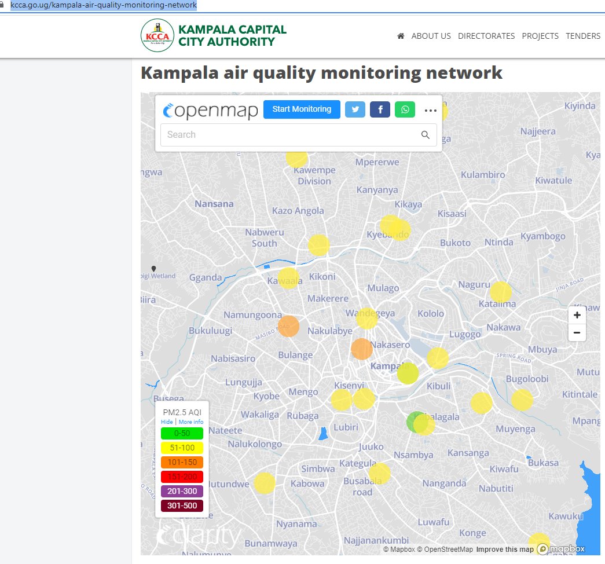Click the Bunamwaya map label
The width and height of the screenshot is (605, 564).
tap(271, 544)
